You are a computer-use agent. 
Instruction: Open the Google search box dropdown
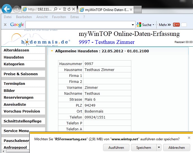coord(133,25)
